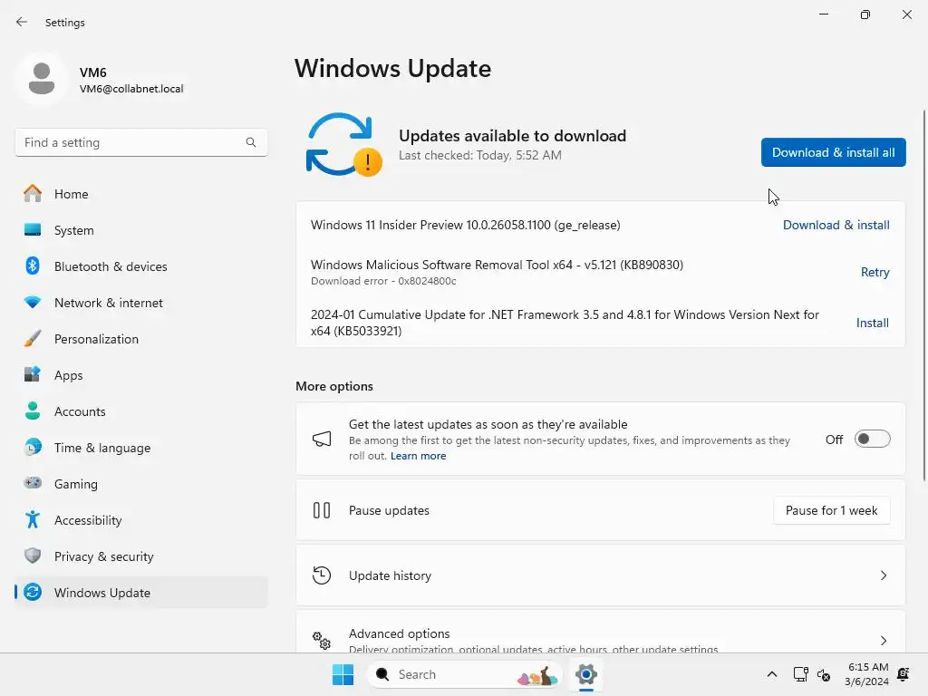Click the large update status sync icon
The height and width of the screenshot is (696, 928).
[x=343, y=145]
